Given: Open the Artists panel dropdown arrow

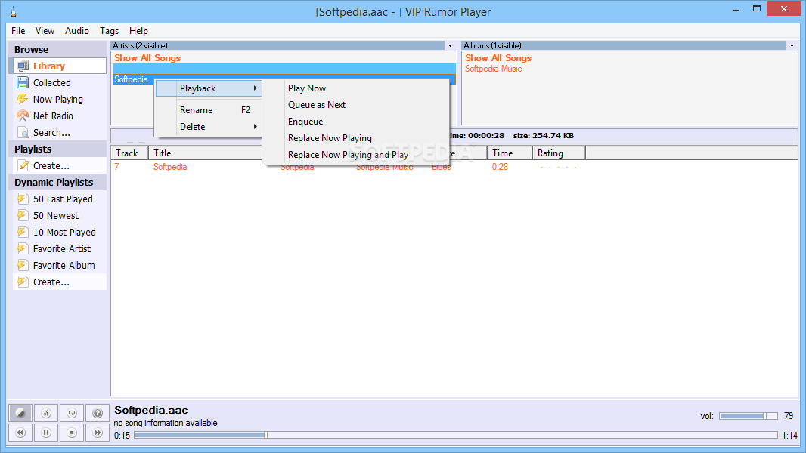Looking at the screenshot, I should (451, 45).
